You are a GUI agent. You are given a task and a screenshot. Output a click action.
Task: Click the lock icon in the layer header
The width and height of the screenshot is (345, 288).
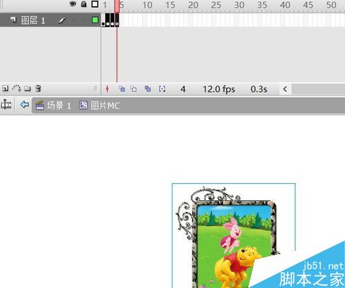coord(83,4)
